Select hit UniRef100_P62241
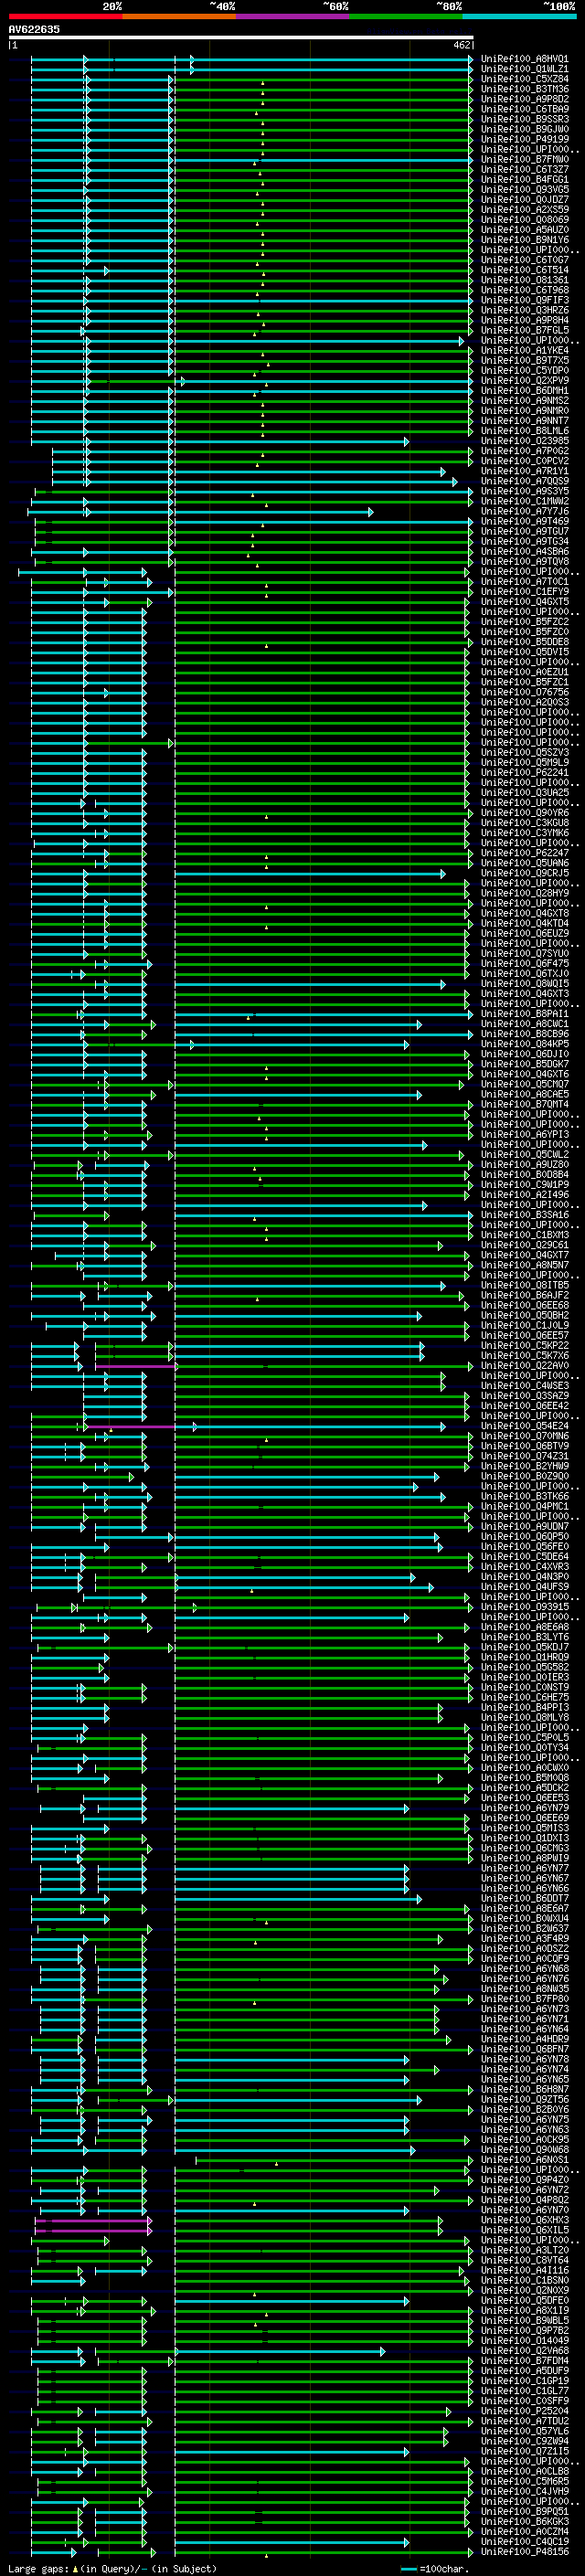 (525, 773)
